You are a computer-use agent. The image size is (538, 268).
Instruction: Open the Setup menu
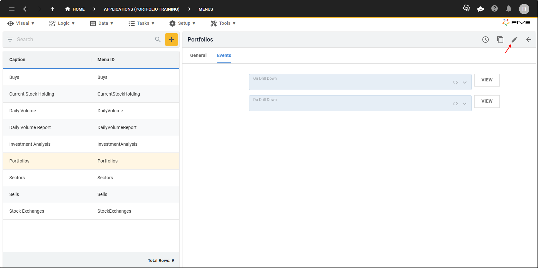pyautogui.click(x=182, y=23)
